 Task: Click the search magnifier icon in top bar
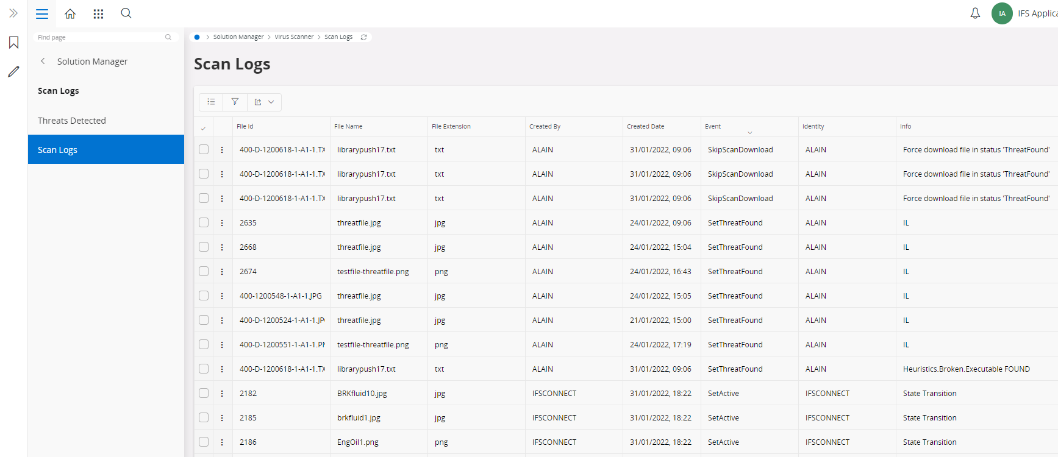(x=126, y=13)
